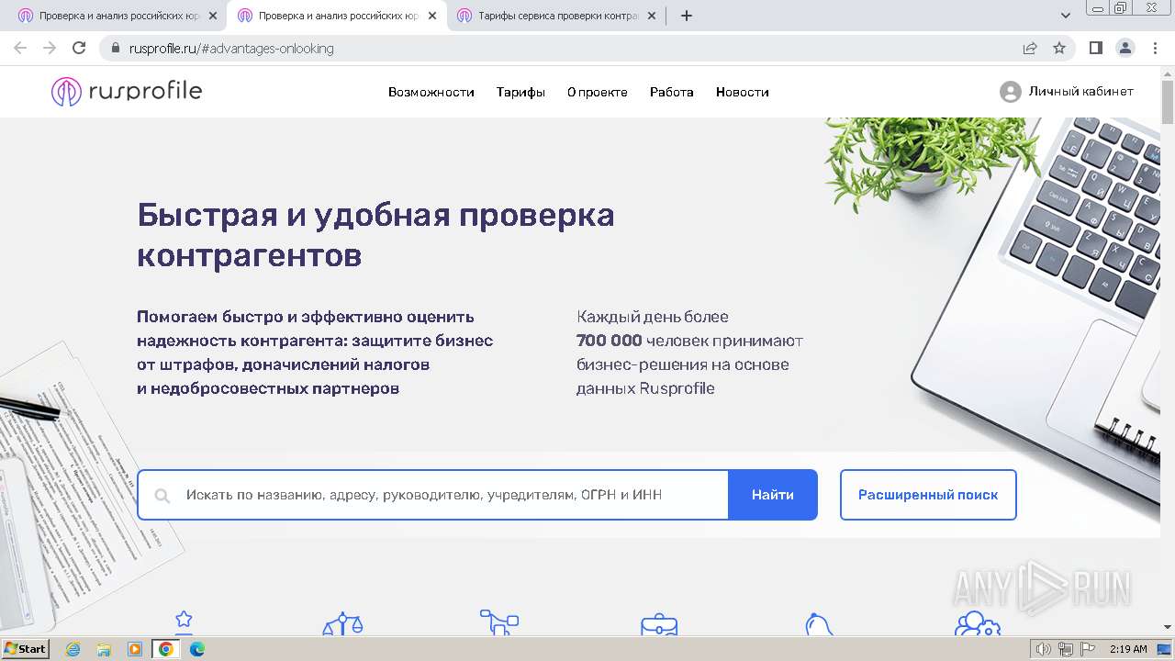This screenshot has width=1175, height=661.
Task: Click the scales feature icon
Action: tap(342, 623)
